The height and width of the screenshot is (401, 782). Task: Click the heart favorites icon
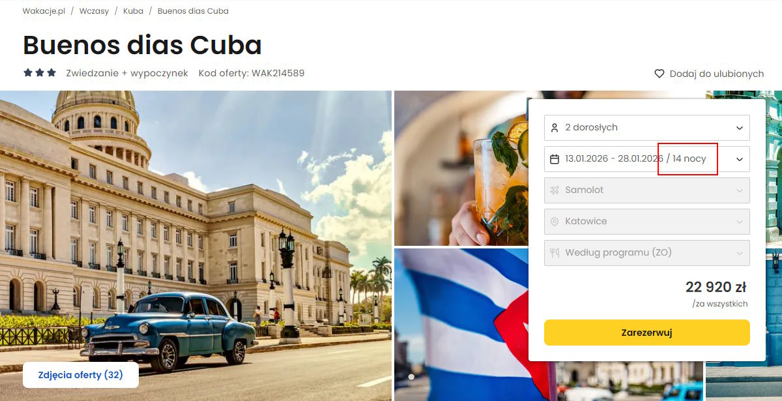(659, 74)
